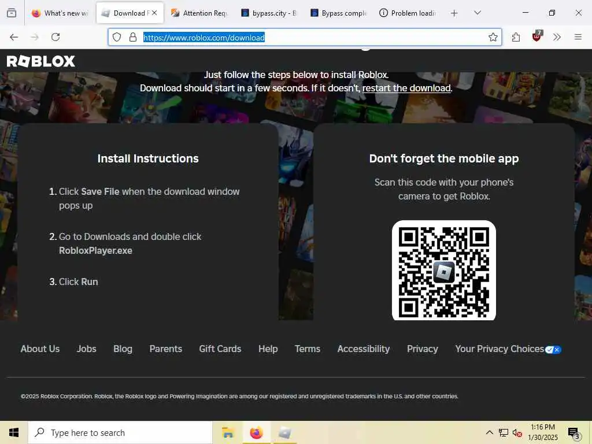Open Your Privacy Choices link
This screenshot has width=592, height=444.
499,349
